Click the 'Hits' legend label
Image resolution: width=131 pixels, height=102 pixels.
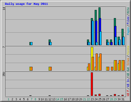coord(128,10)
